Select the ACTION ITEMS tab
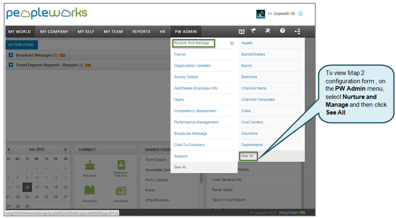Image resolution: width=396 pixels, height=218 pixels. point(21,45)
